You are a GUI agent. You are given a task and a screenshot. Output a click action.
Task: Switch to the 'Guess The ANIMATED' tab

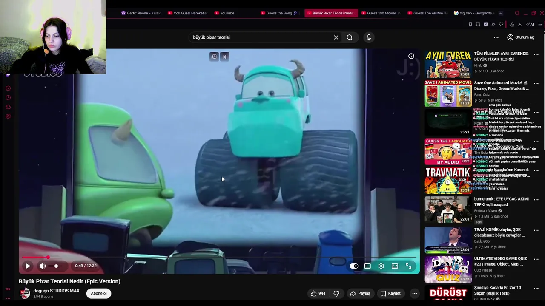click(x=427, y=13)
